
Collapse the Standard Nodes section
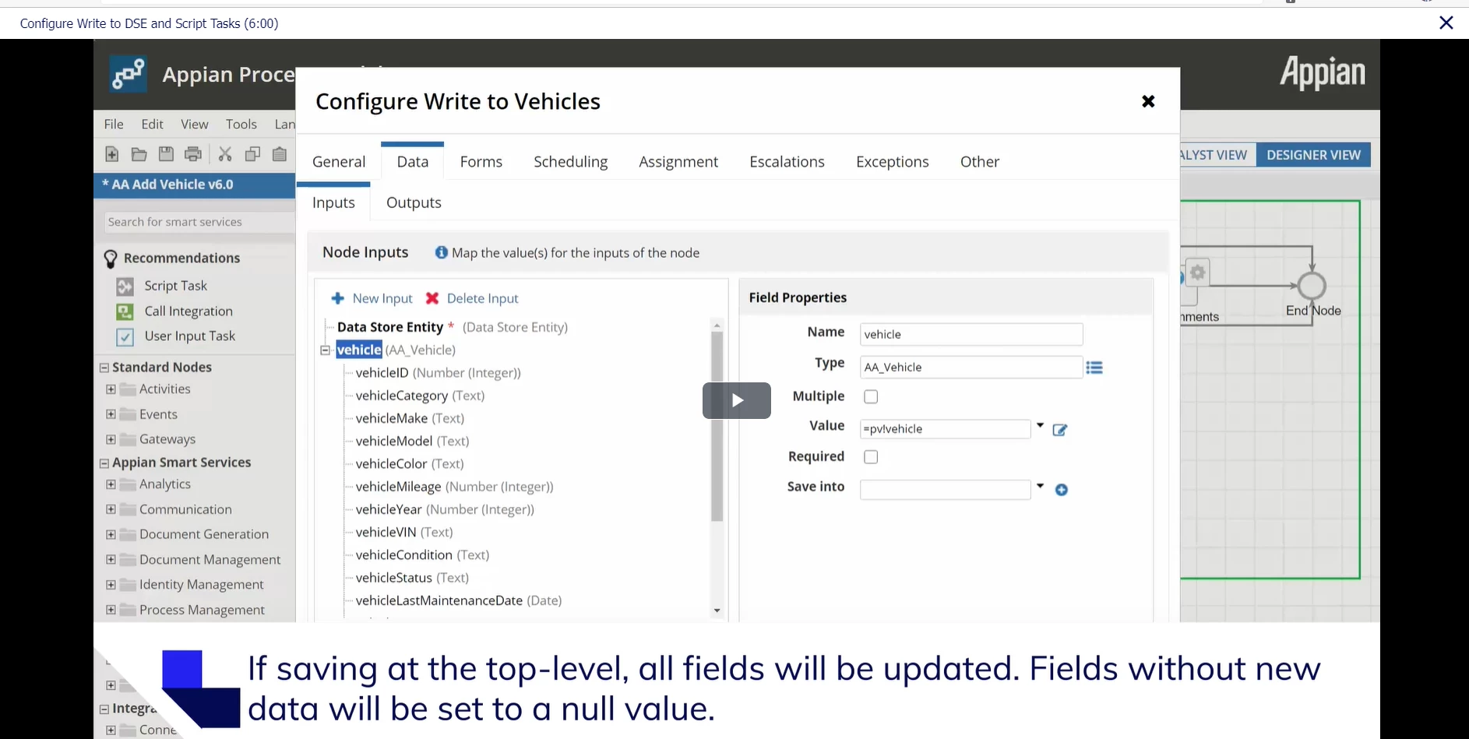pyautogui.click(x=104, y=368)
